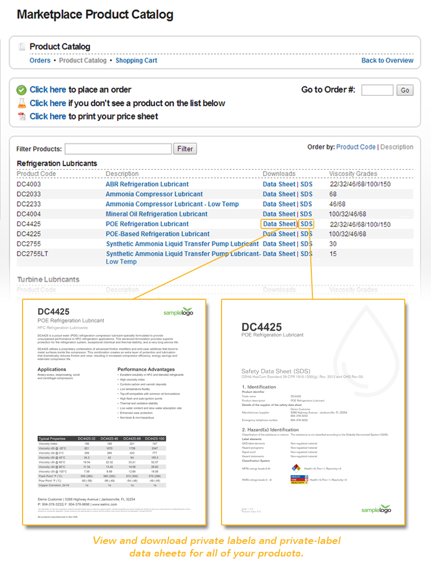The image size is (431, 567).
Task: Select viscosity grades value 46/68
Action: (338, 204)
